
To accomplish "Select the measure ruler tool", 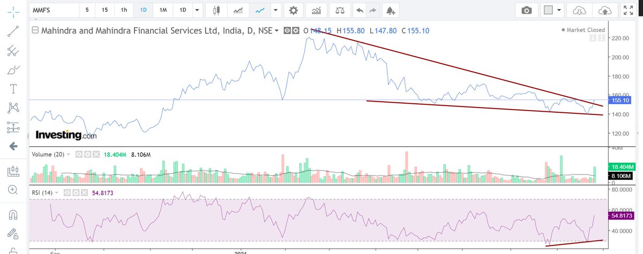I will [x=13, y=171].
